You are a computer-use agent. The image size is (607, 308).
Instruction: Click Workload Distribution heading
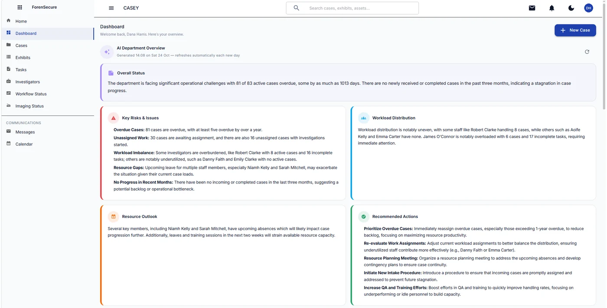(x=394, y=118)
